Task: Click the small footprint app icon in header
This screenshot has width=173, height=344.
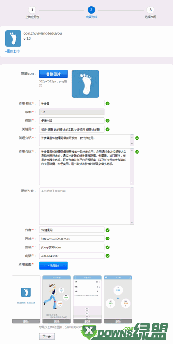Action: (x=13, y=38)
